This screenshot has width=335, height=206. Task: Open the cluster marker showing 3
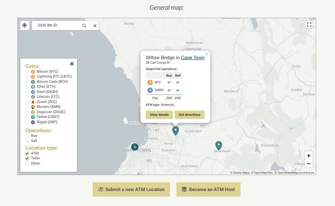(x=135, y=147)
